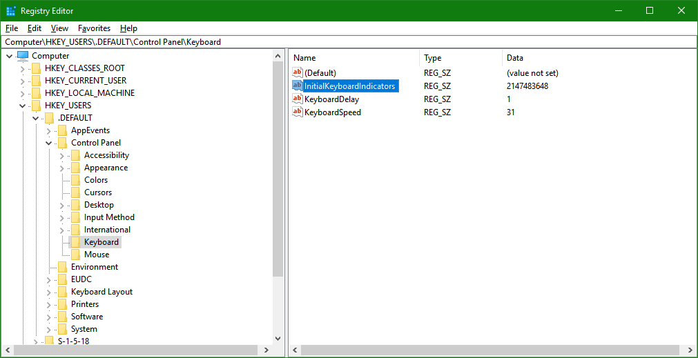
Task: Click the Keyboard Layout folder icon
Action: [63, 292]
